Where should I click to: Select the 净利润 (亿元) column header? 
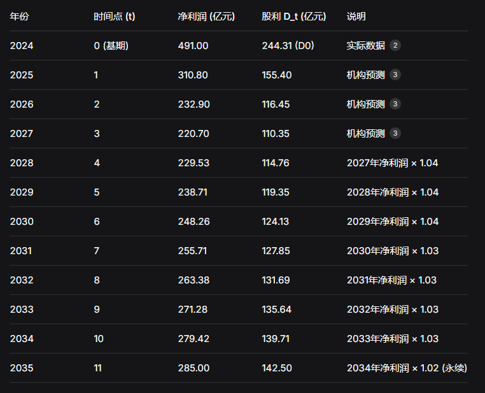206,16
